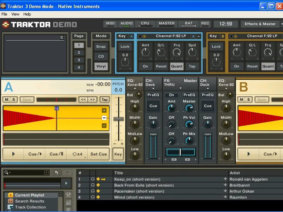Click the undo arrow above the track browser
This screenshot has width=283, height=212.
(56, 172)
